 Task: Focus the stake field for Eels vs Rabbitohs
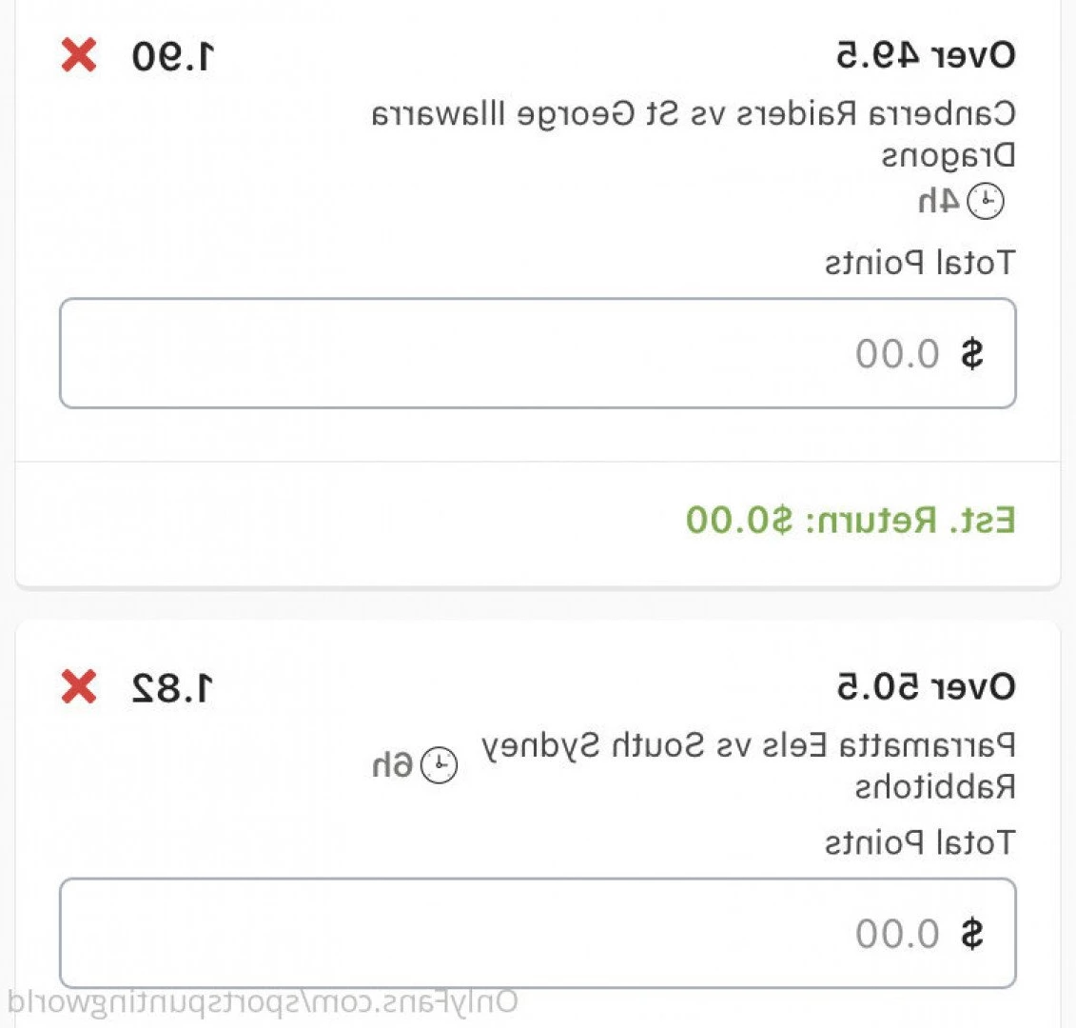[x=538, y=933]
